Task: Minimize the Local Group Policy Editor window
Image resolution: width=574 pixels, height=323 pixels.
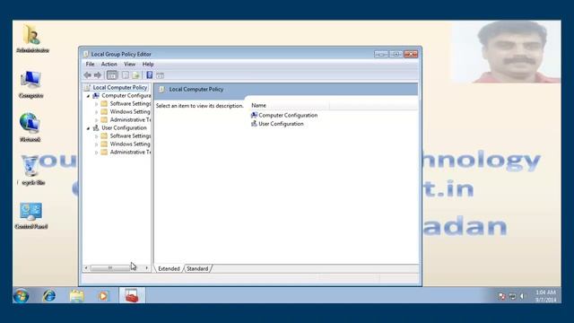Action: [x=381, y=54]
